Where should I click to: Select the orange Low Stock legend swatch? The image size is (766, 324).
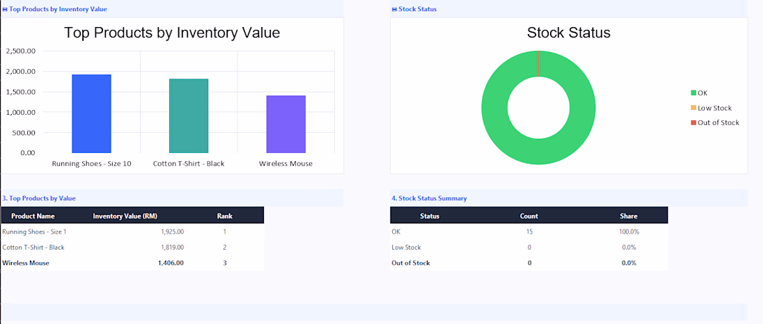click(693, 108)
